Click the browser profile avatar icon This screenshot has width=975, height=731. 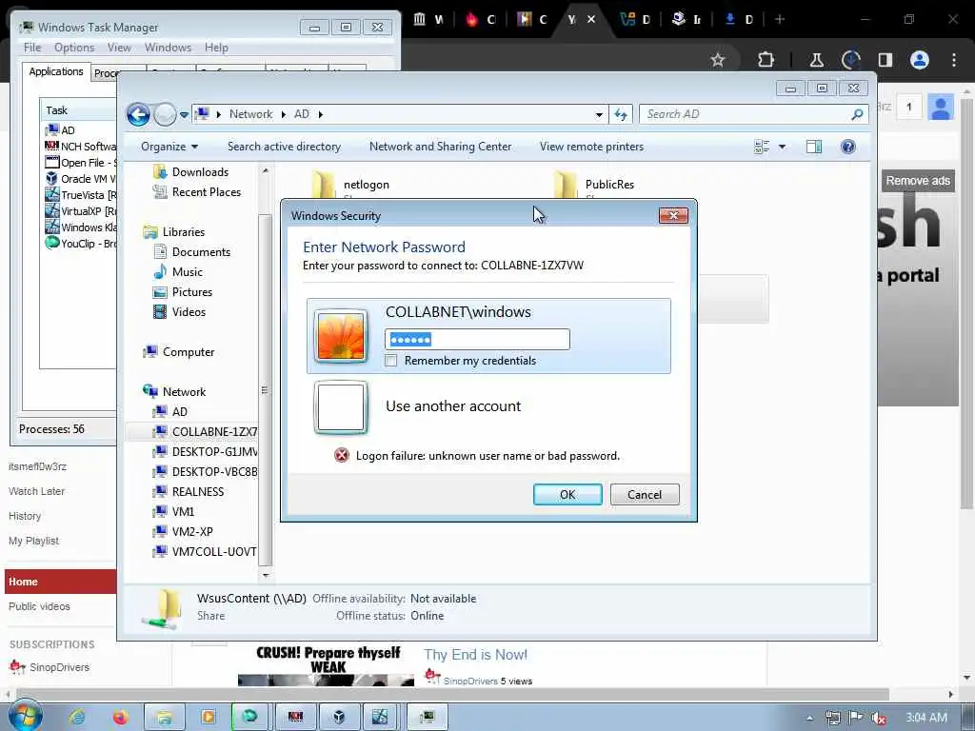tap(920, 60)
